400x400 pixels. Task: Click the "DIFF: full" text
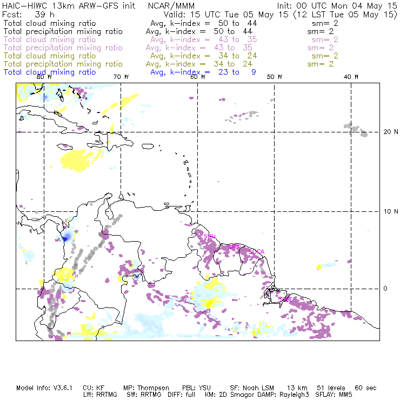point(182,395)
